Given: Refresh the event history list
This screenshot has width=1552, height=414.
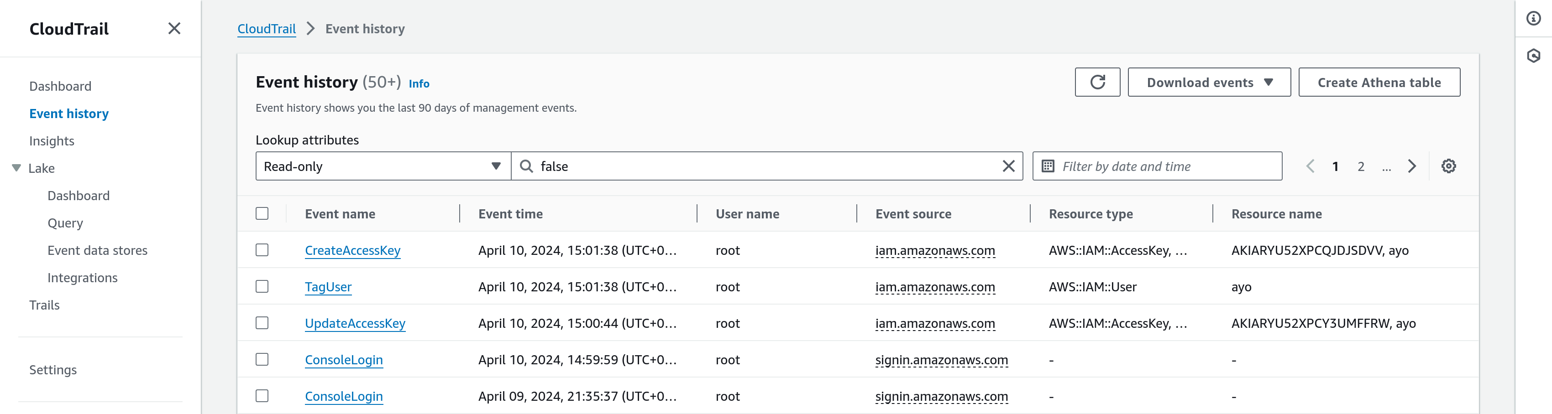Looking at the screenshot, I should 1096,83.
